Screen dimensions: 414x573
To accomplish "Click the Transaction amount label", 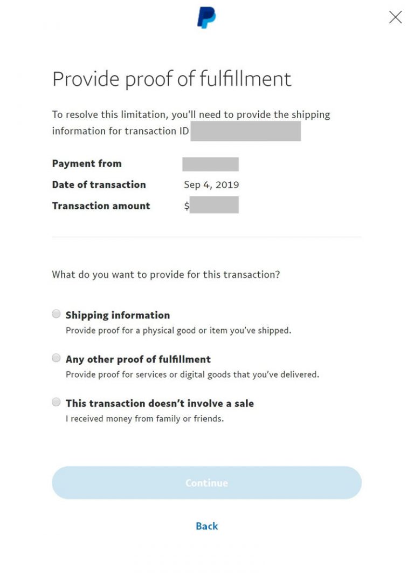I will (101, 206).
